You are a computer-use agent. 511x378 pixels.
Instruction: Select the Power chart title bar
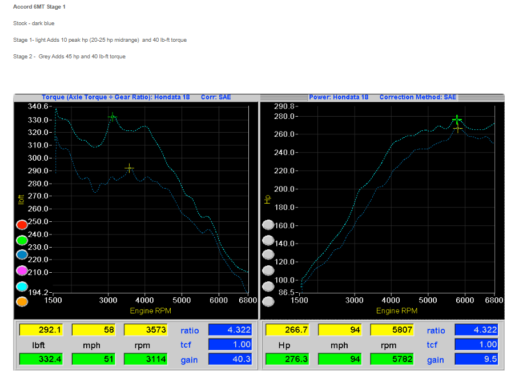pos(383,97)
